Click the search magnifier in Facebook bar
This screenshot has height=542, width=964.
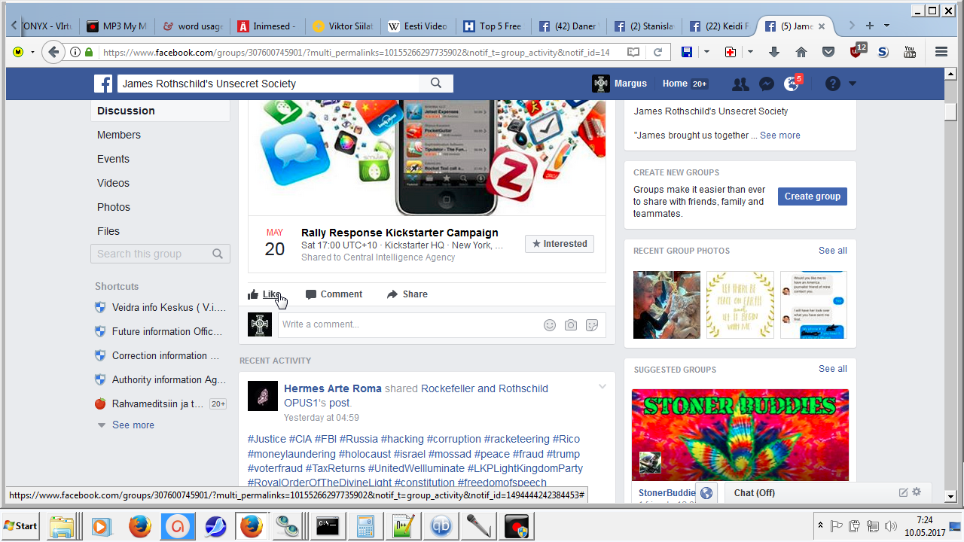click(x=436, y=84)
